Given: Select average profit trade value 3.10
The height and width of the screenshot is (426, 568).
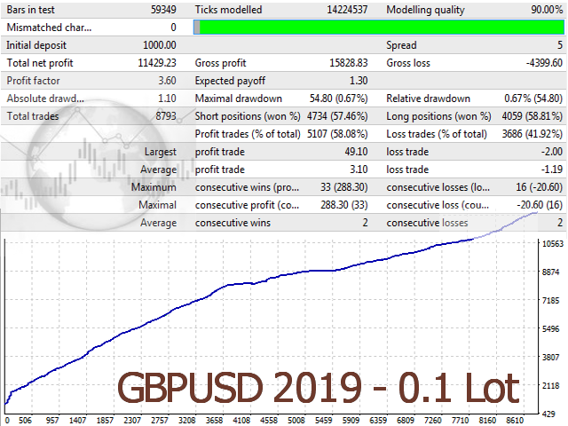Looking at the screenshot, I should tap(359, 170).
